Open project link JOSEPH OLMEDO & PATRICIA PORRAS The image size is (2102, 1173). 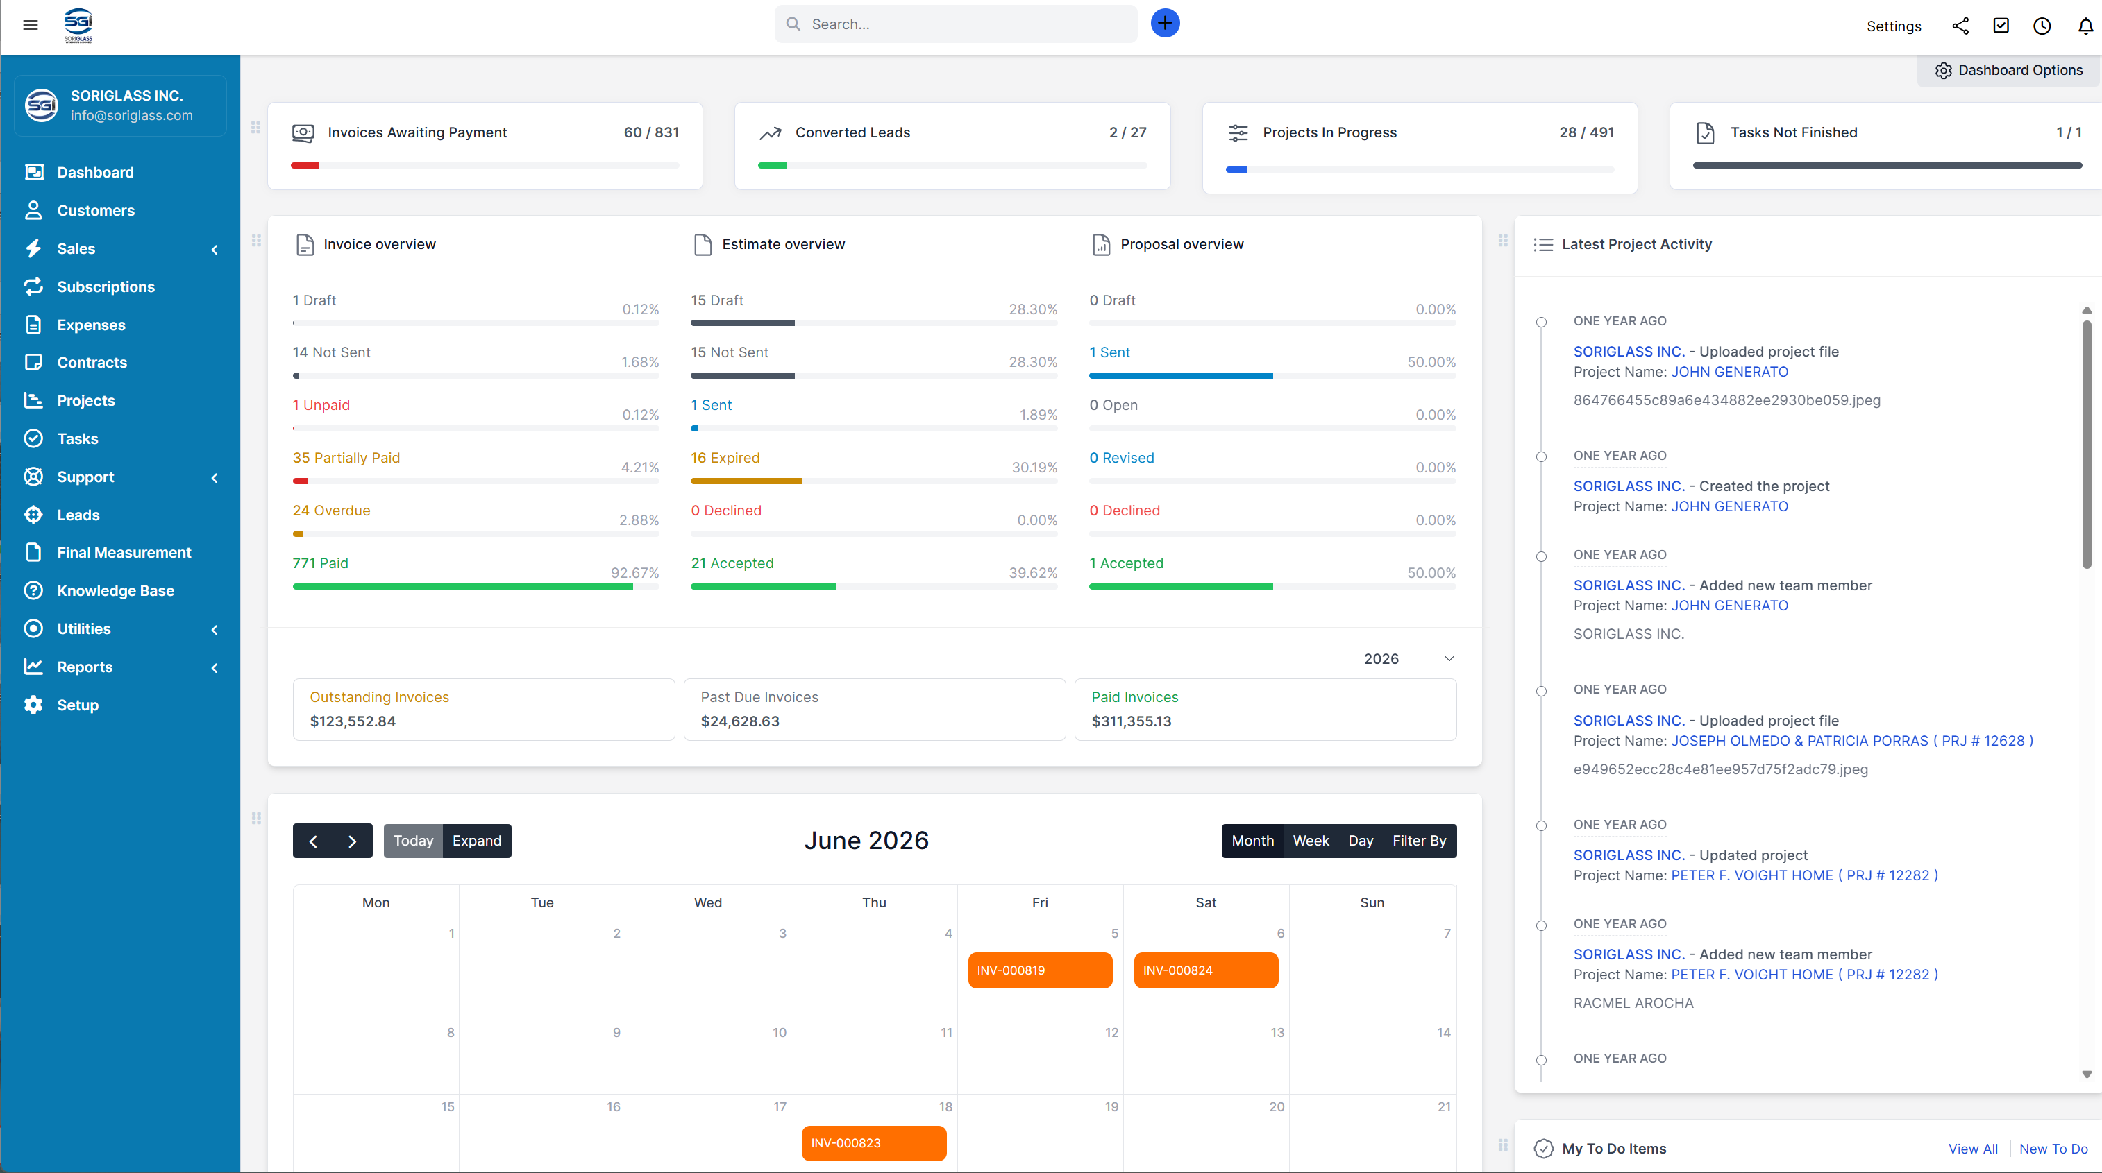click(1851, 740)
